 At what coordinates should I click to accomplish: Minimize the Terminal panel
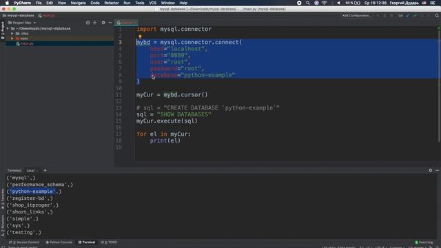(437, 170)
